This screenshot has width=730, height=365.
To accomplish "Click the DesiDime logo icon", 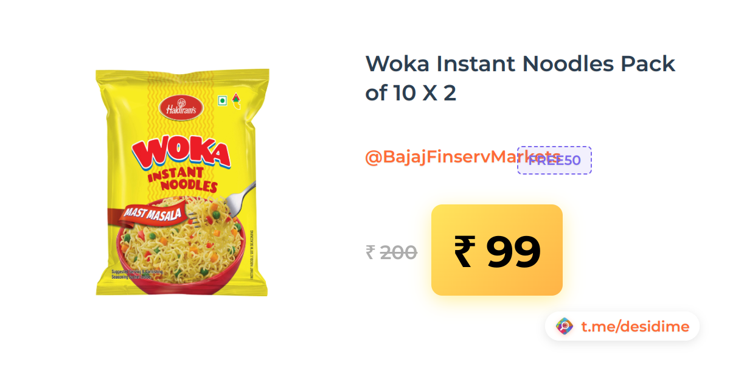I will tap(565, 327).
